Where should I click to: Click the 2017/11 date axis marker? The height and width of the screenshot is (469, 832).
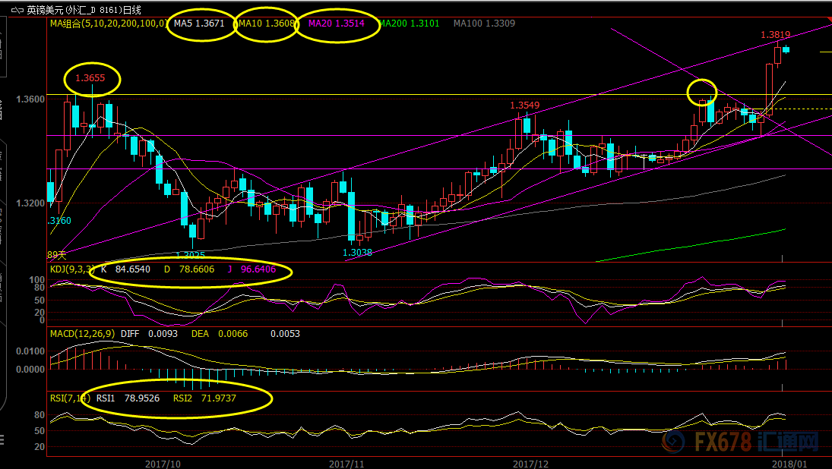[347, 463]
